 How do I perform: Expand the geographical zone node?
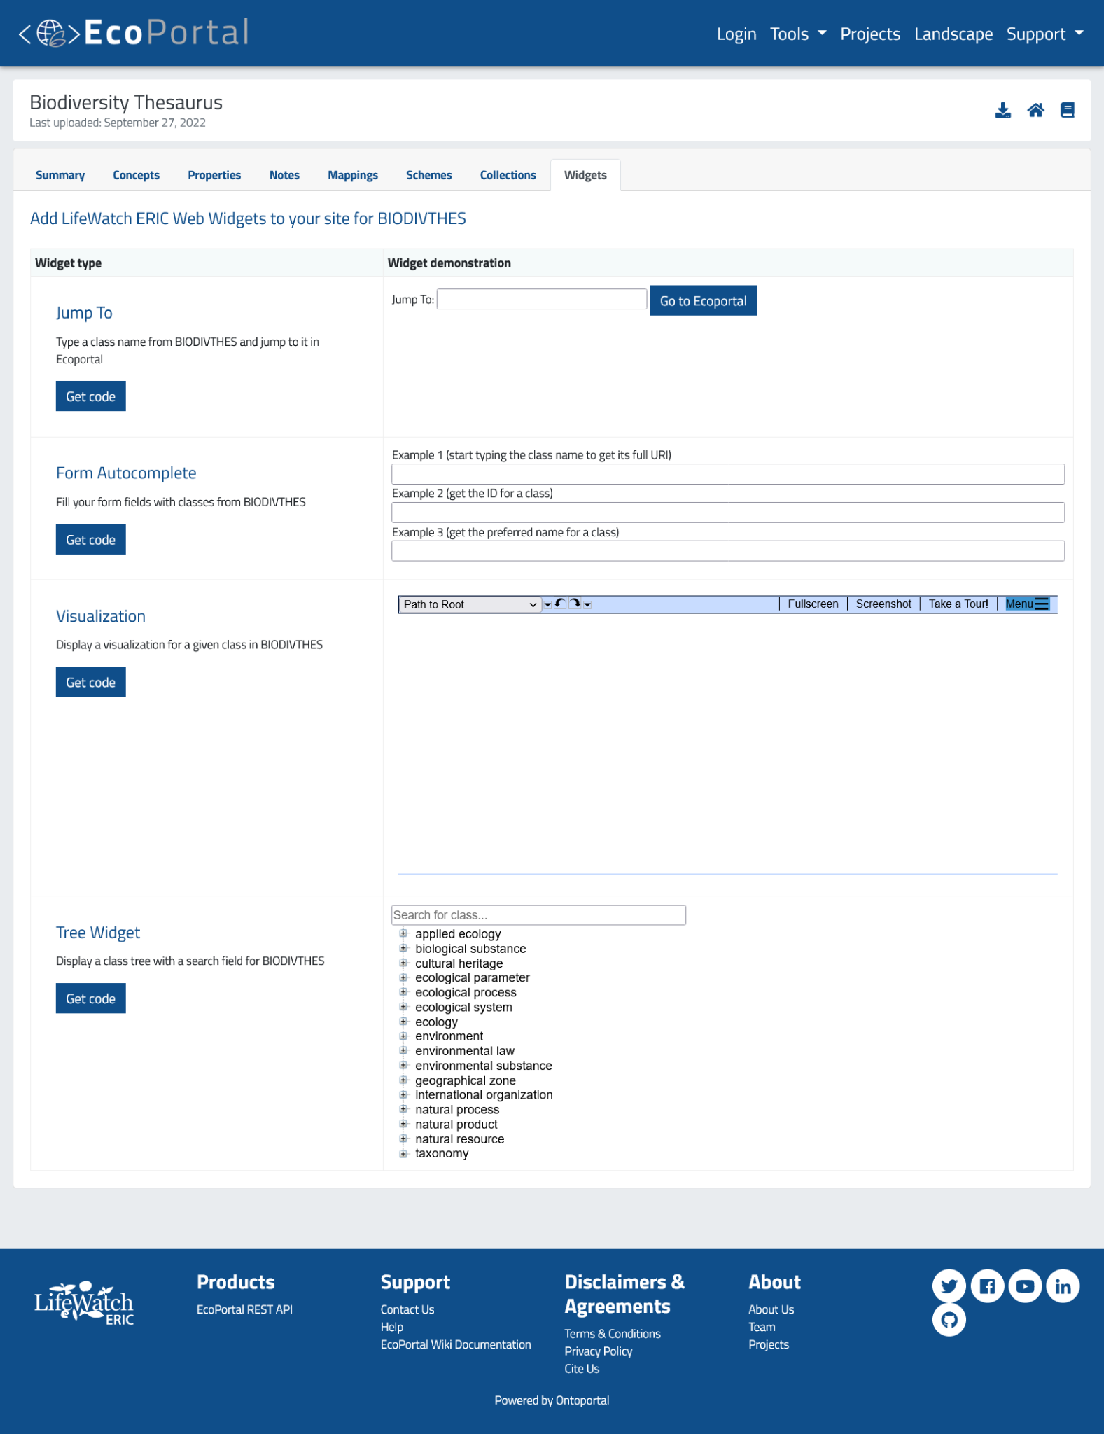[403, 1080]
